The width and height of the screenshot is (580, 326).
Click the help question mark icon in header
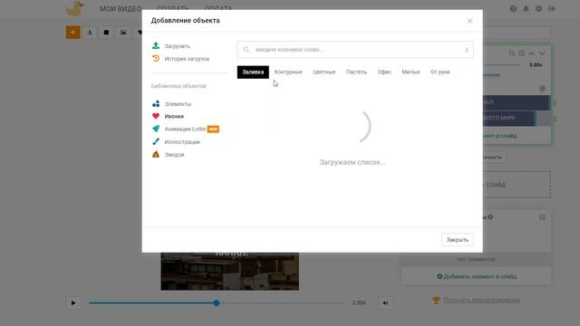coord(513,8)
